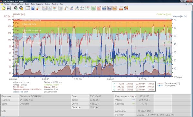This screenshot has height=117, width=193.
Task: Click the blue Vitesse line swatch
Action: [133, 100]
